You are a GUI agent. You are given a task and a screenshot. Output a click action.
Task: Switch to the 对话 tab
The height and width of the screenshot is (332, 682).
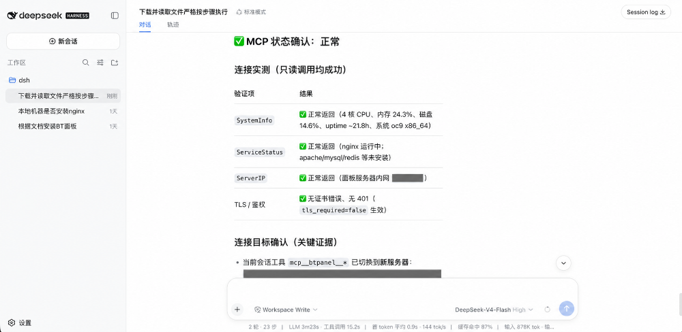tap(145, 24)
